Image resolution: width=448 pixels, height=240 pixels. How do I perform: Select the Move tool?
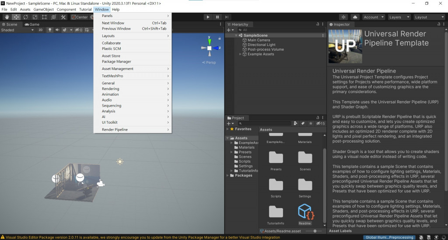pyautogui.click(x=16, y=17)
